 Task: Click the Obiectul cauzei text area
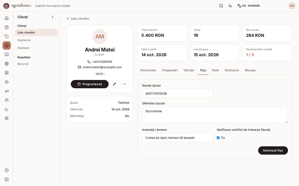tap(215, 115)
